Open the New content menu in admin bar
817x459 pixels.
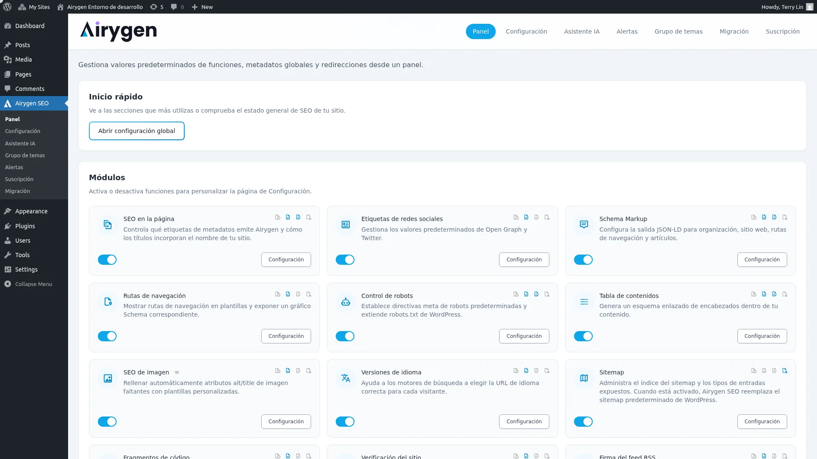[x=202, y=7]
